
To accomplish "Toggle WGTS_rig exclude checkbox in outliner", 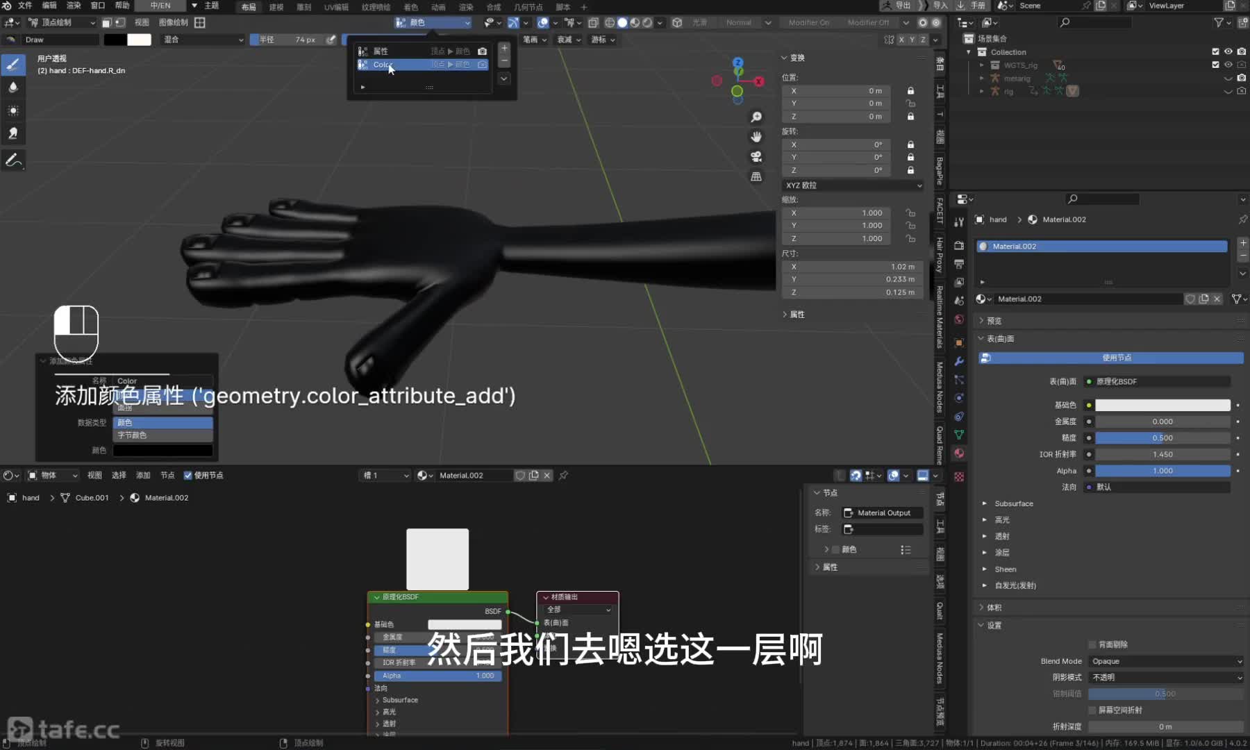I will pos(1215,65).
